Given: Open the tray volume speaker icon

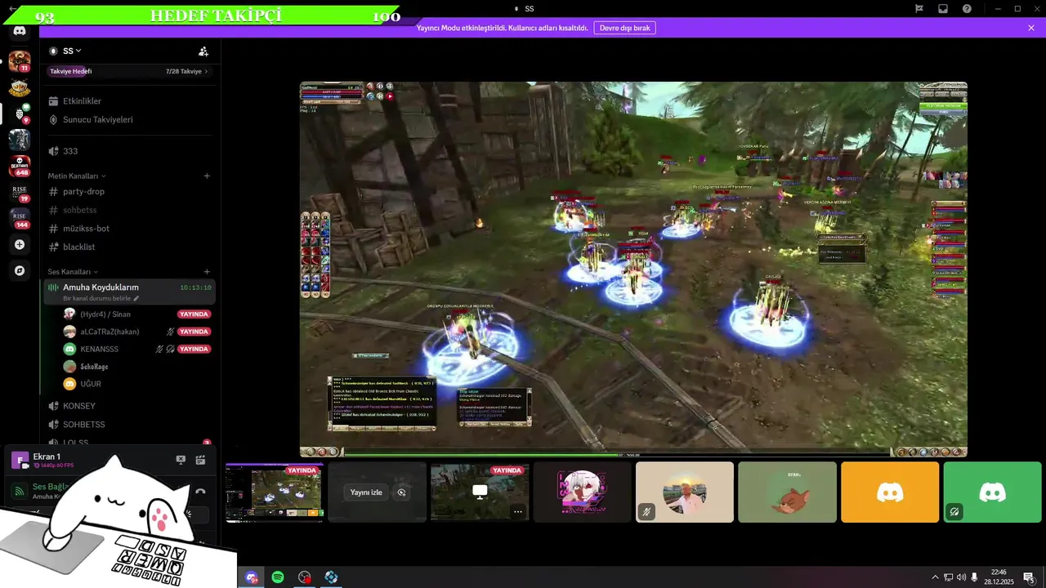Looking at the screenshot, I should [961, 577].
